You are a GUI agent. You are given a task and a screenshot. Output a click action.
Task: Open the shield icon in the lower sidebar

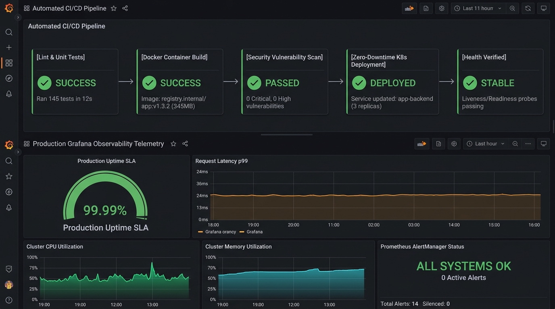9,269
